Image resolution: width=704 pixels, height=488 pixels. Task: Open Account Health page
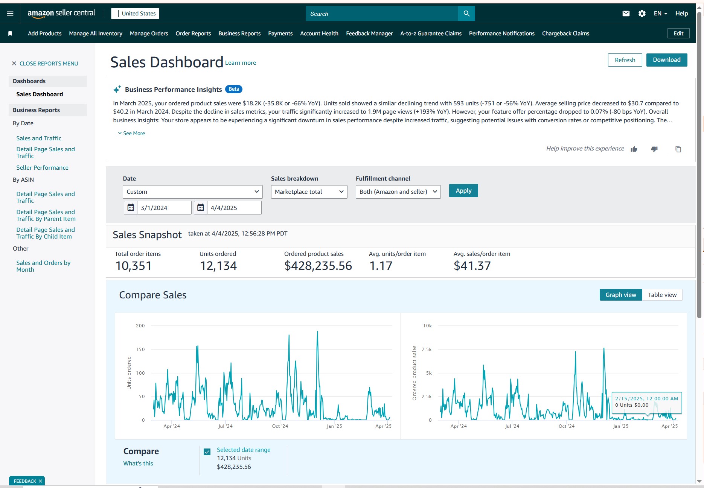[x=319, y=33]
